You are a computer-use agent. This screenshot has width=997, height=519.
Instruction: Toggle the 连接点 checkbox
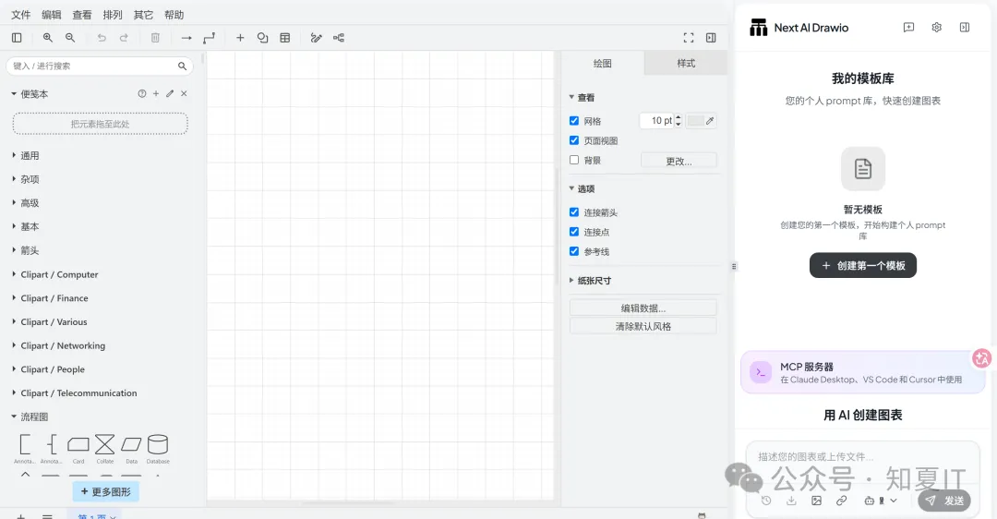pos(574,232)
